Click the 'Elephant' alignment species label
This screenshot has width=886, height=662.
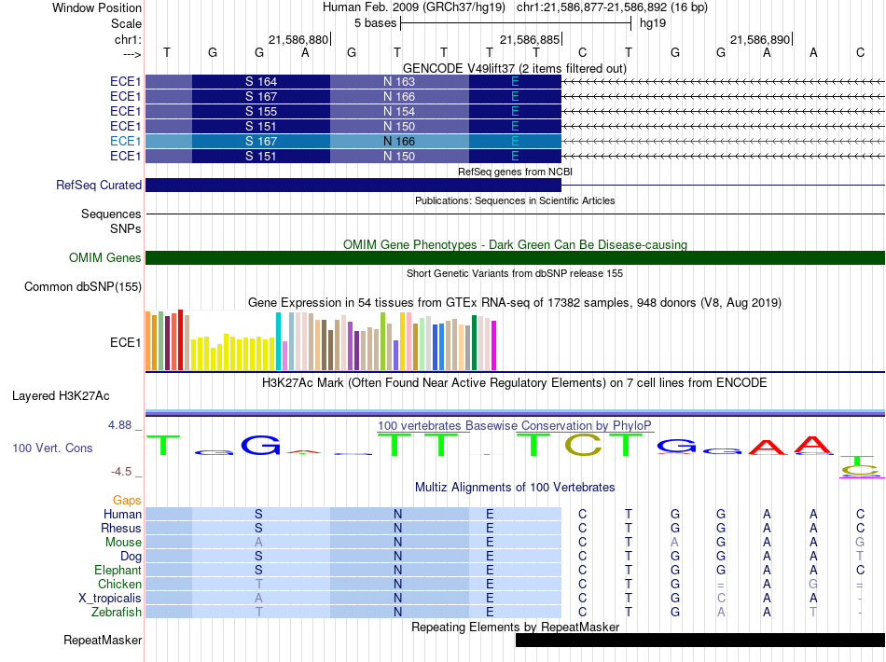pyautogui.click(x=118, y=570)
